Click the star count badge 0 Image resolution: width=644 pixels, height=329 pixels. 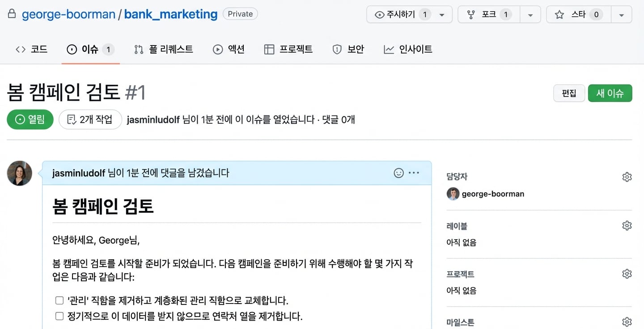(x=596, y=15)
